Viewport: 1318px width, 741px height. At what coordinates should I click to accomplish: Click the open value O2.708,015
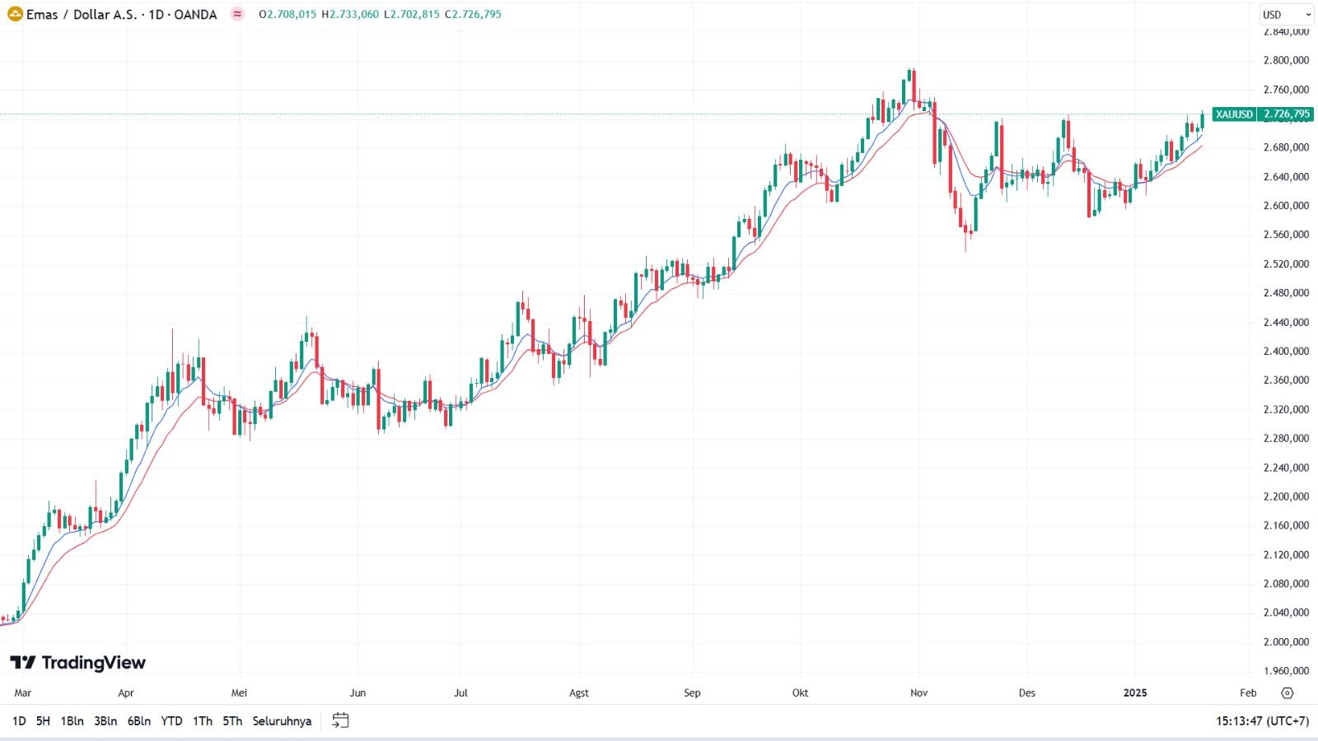(287, 14)
